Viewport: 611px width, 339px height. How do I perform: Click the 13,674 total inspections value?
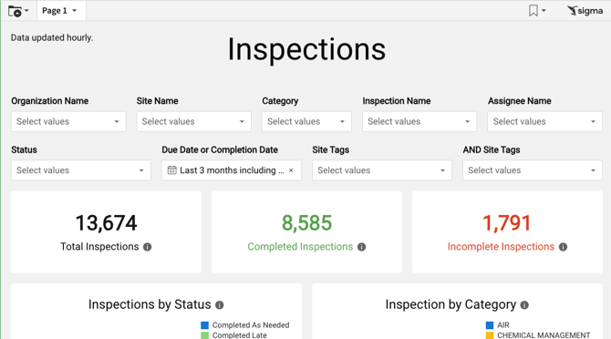click(106, 223)
